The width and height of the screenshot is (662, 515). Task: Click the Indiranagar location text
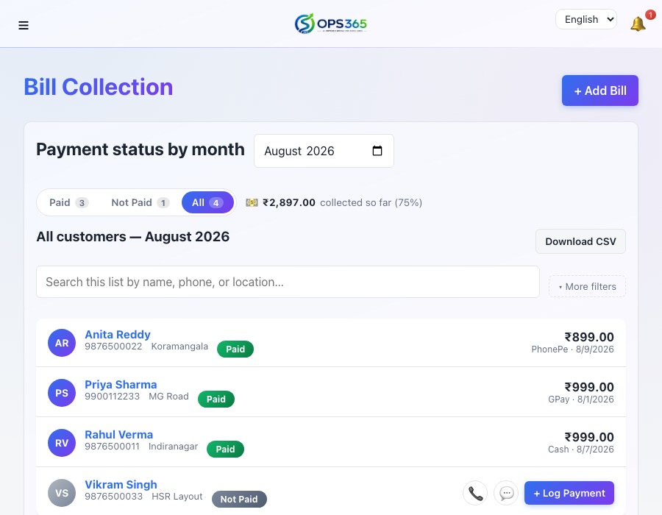(x=173, y=447)
